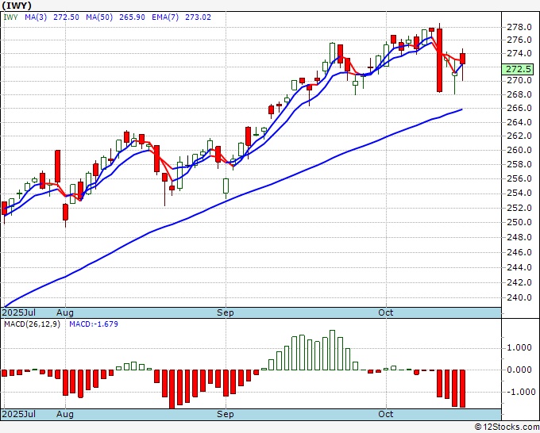Click the 278.0 price axis label
The image size is (540, 433).
pos(519,27)
